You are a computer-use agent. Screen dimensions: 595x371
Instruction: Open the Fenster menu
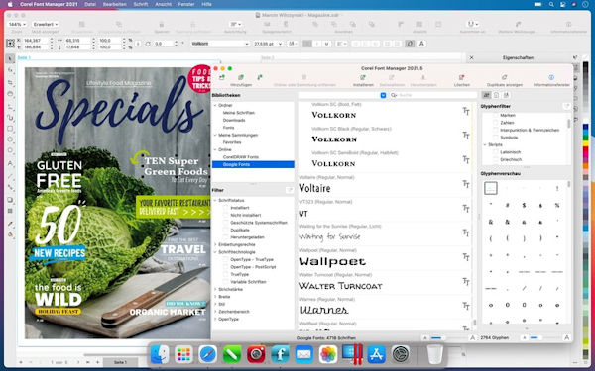186,4
